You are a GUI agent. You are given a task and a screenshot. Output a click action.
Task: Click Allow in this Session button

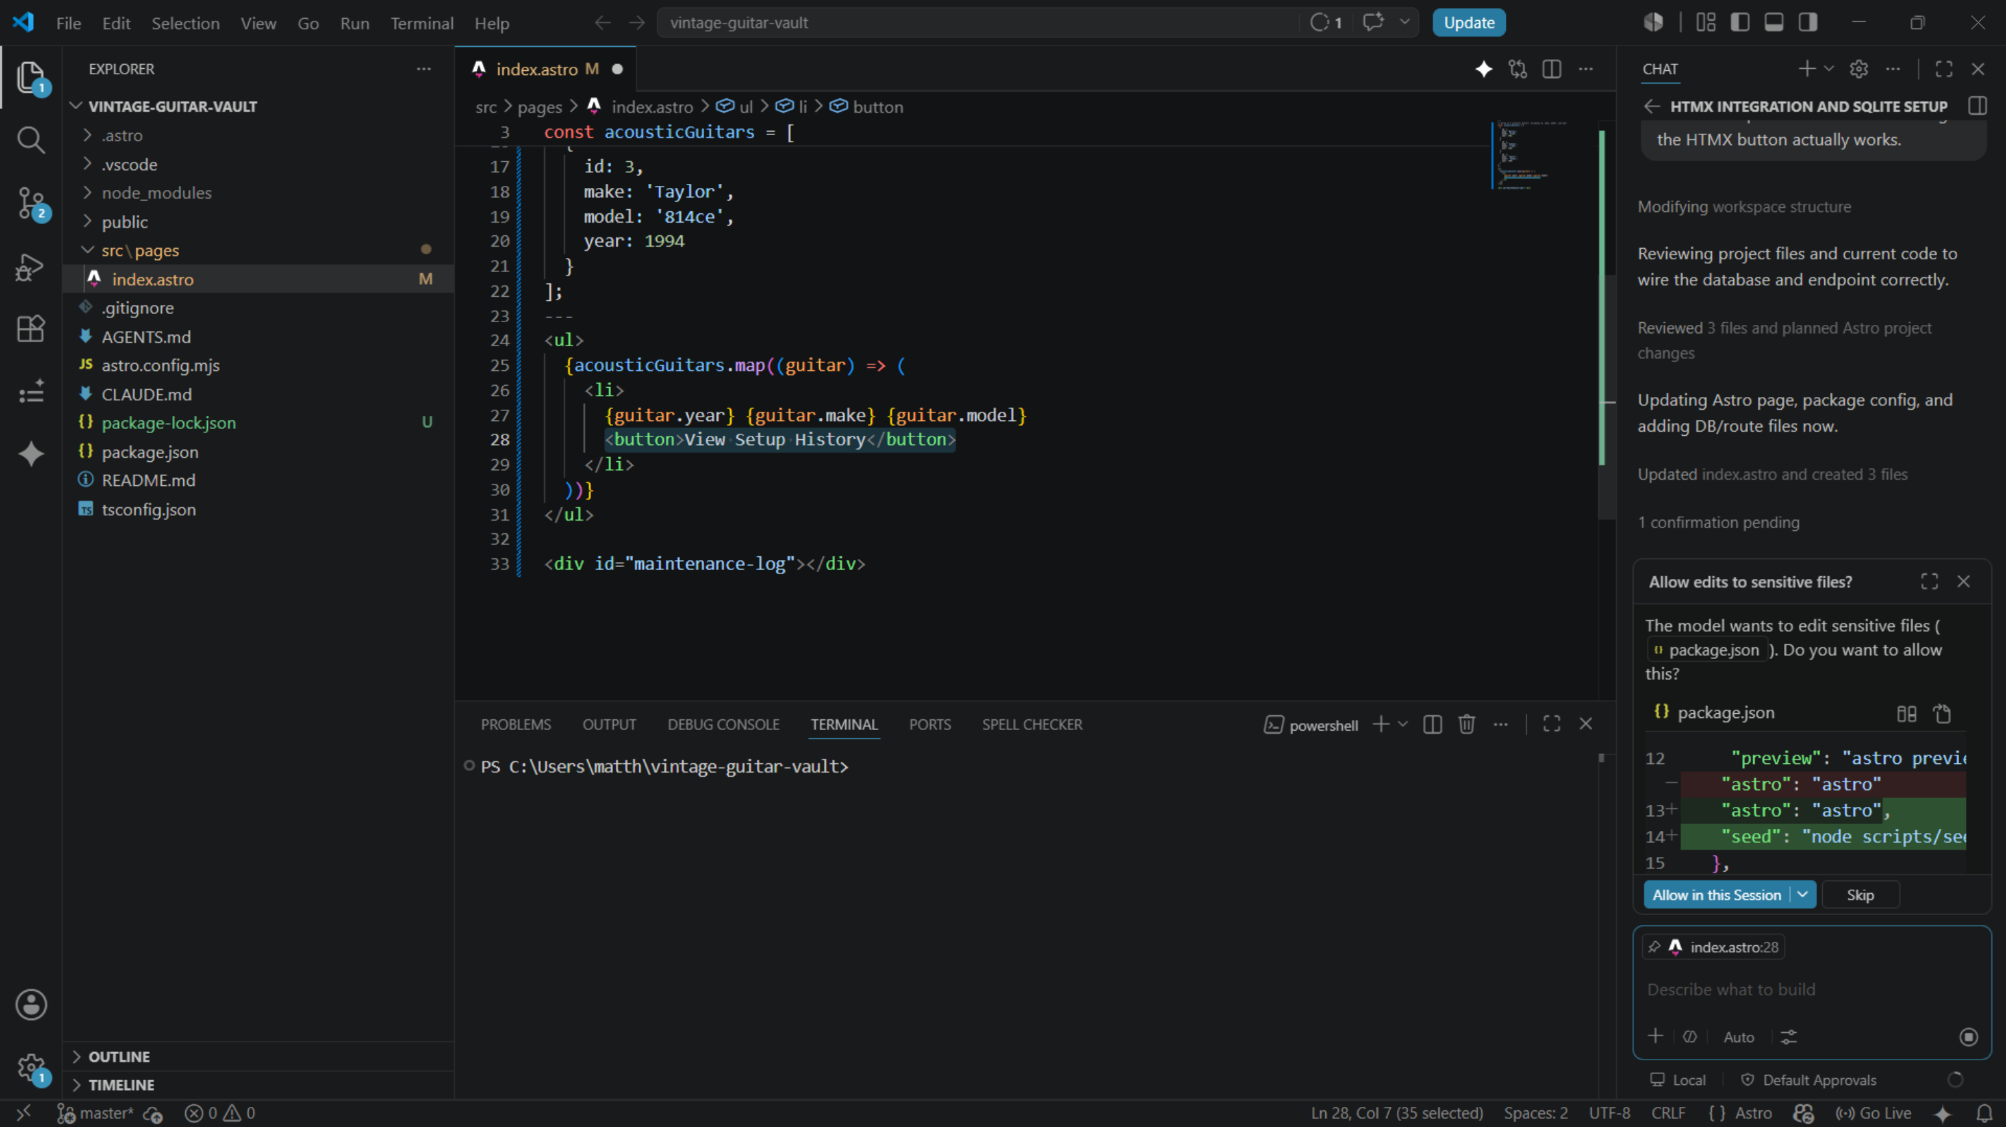[1716, 895]
